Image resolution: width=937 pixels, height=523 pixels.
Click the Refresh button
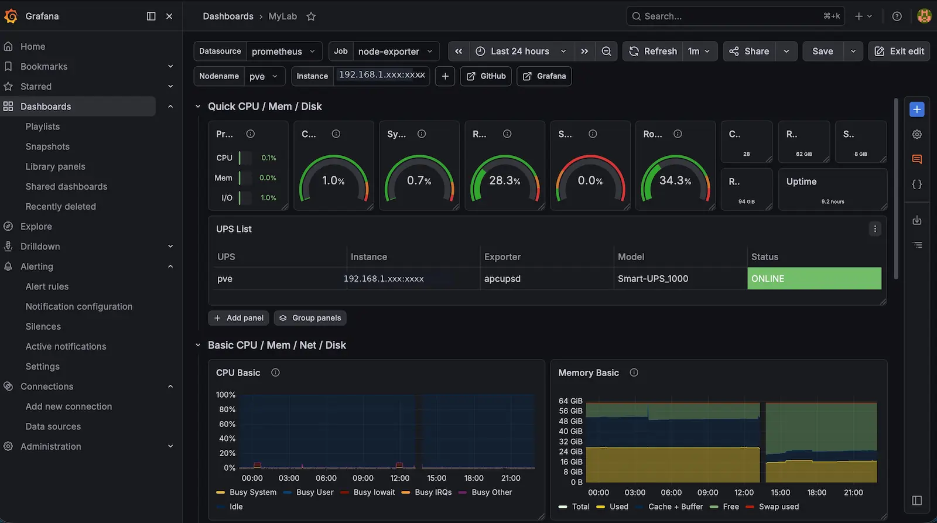click(x=653, y=52)
